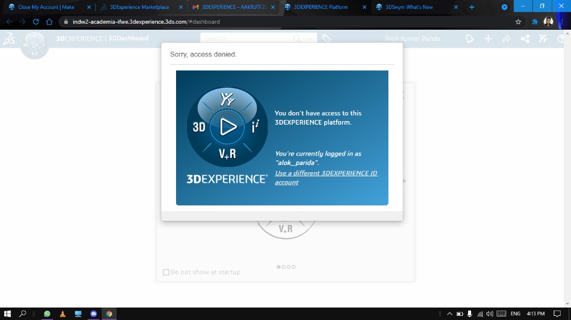Switch to the Gmail 3DEXPERIENCE AAKRUTI tab
This screenshot has width=571, height=320.
tap(233, 7)
